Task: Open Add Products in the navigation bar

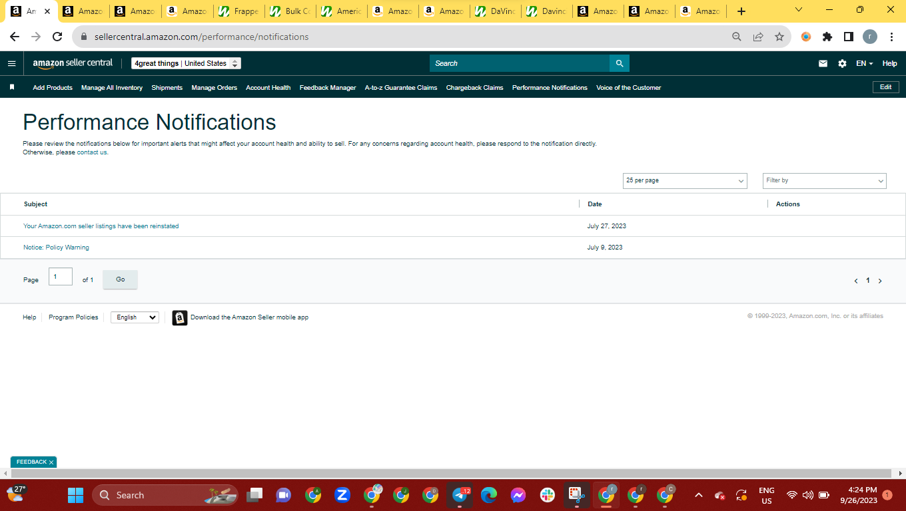Action: 53,87
